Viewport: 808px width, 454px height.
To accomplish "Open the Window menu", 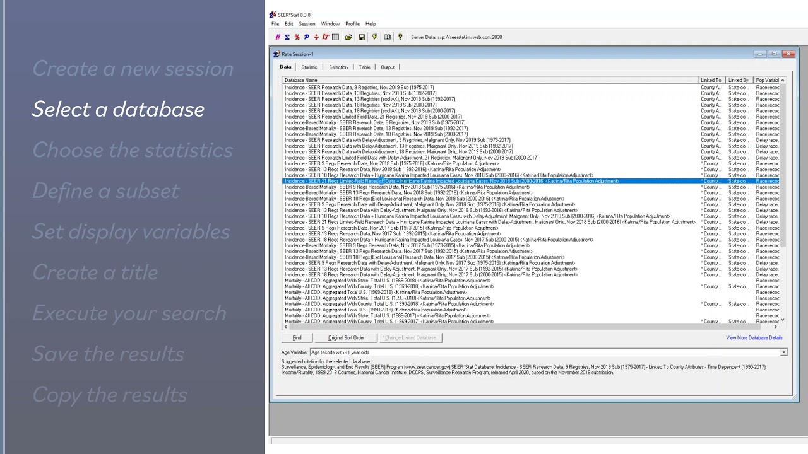I will [330, 24].
